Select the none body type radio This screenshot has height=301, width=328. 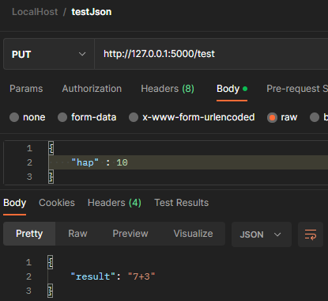point(14,117)
